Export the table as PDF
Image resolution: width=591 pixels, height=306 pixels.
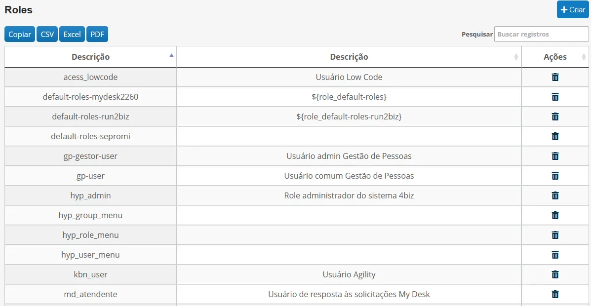[x=97, y=34]
